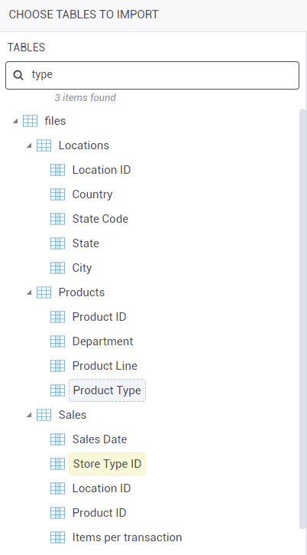Click the search magnifier icon
The image size is (307, 555).
click(x=18, y=75)
